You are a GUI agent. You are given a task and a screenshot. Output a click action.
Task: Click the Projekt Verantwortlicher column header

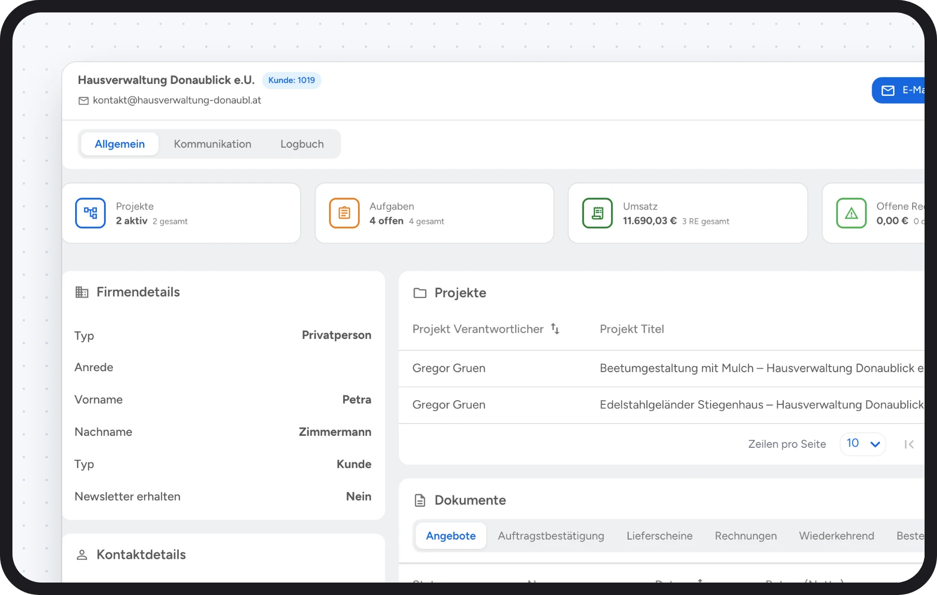(478, 329)
